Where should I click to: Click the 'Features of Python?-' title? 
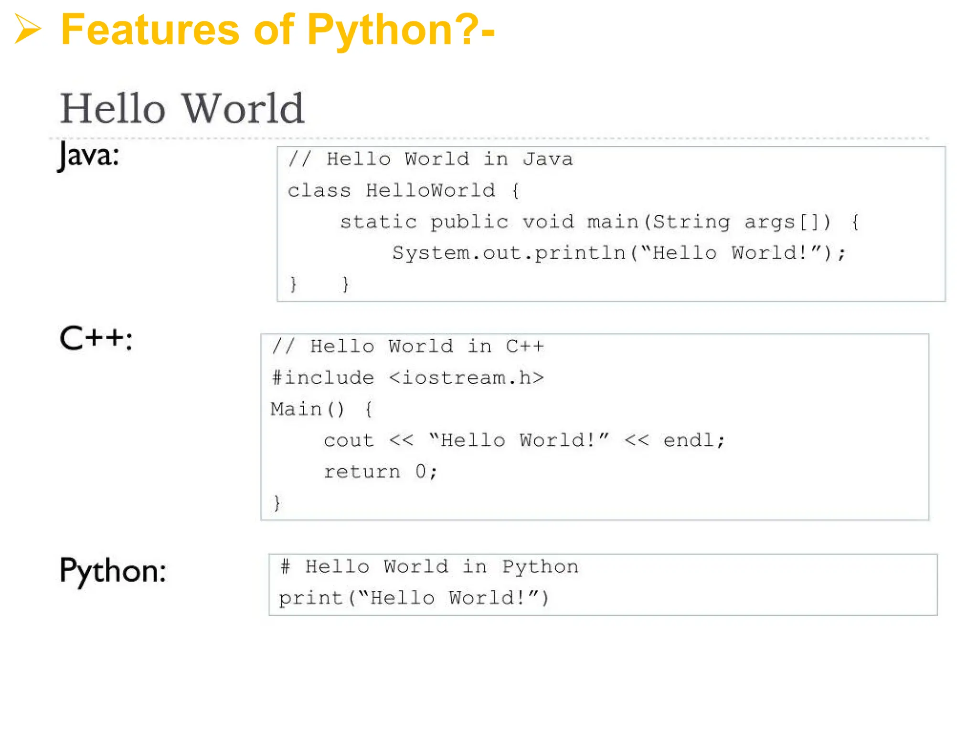tap(278, 31)
